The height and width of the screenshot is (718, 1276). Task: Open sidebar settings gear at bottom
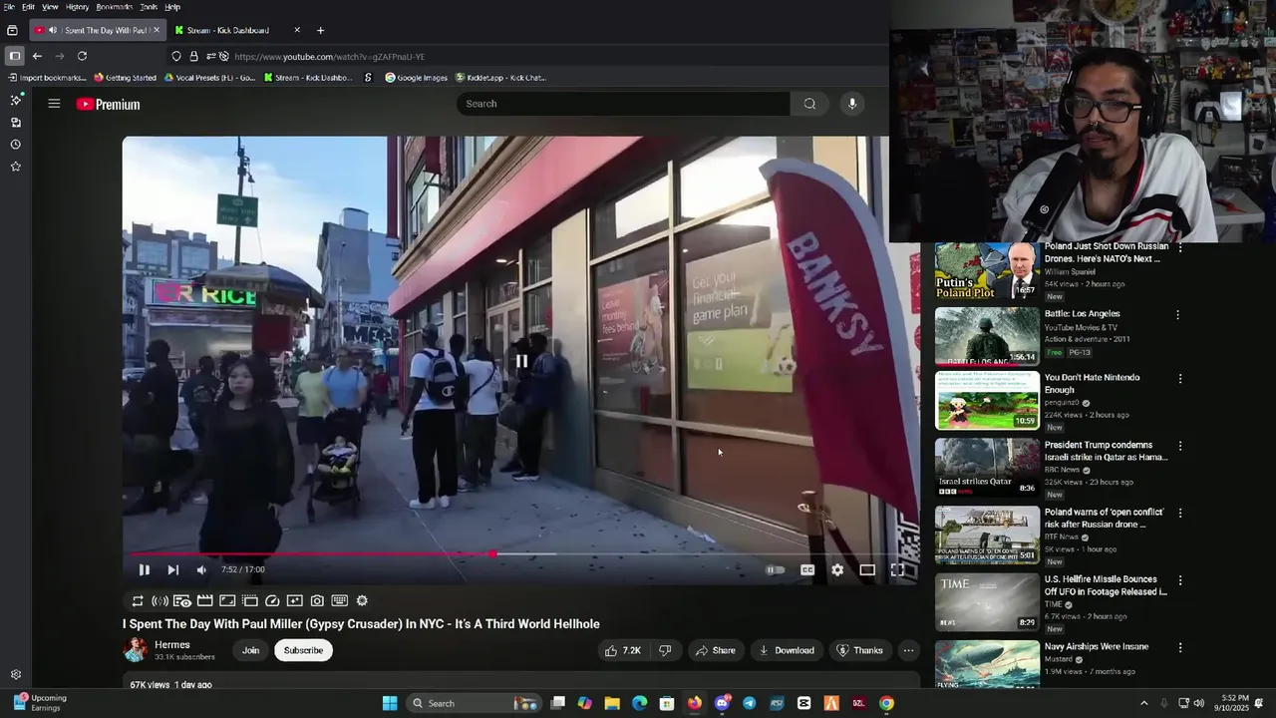point(15,675)
